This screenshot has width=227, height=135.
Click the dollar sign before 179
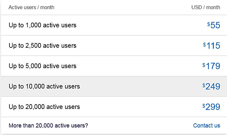point(204,65)
